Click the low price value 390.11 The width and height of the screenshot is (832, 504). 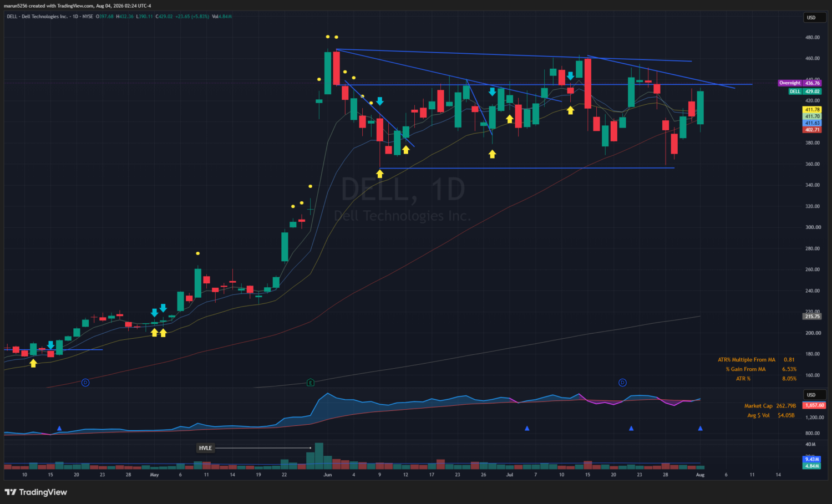click(x=146, y=17)
